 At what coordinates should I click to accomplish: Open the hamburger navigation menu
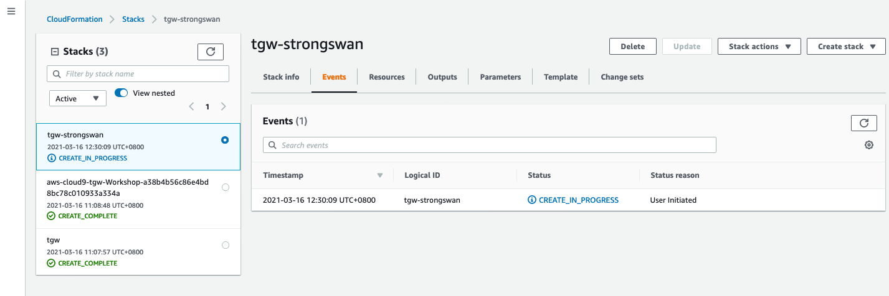[11, 12]
